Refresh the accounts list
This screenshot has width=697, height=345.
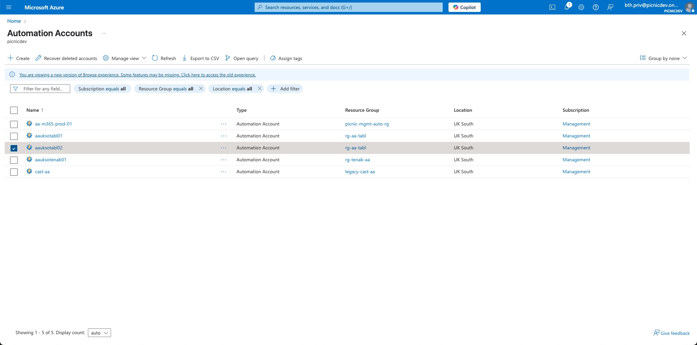click(164, 58)
